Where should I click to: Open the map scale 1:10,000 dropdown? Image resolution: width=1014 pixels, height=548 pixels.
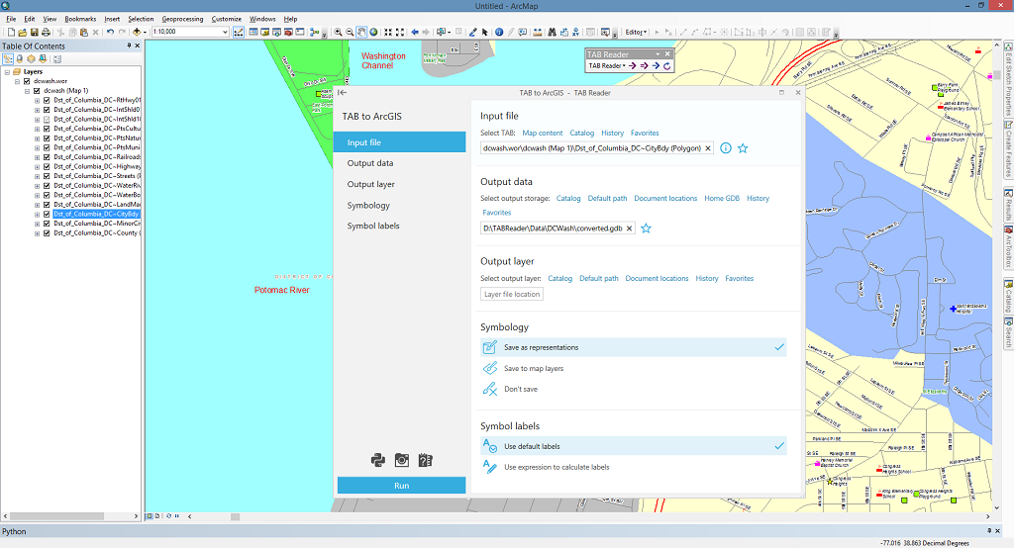pyautogui.click(x=225, y=32)
